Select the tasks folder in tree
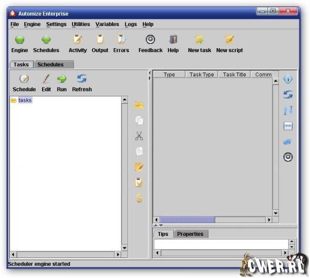This screenshot has height=278, width=310. tap(25, 100)
